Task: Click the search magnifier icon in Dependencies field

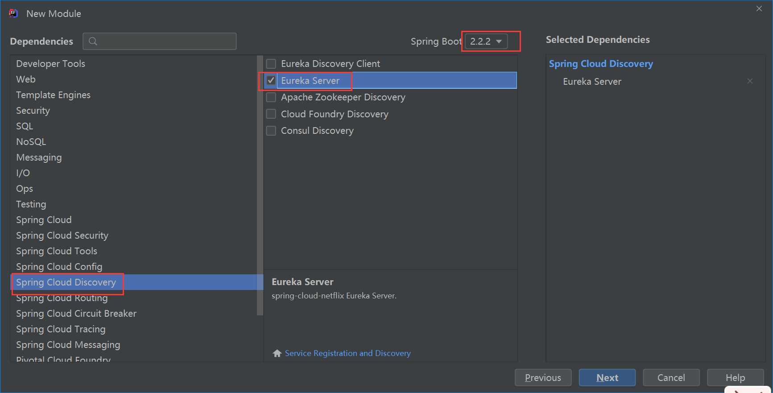Action: click(93, 41)
